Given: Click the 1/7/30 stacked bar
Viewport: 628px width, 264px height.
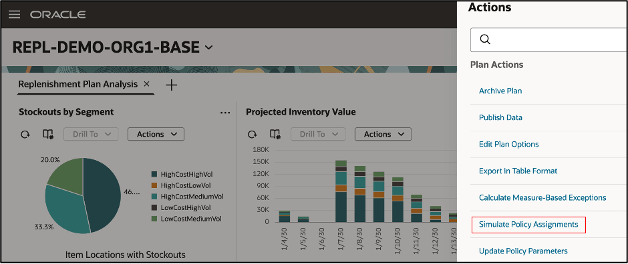Looking at the screenshot, I should [x=341, y=191].
